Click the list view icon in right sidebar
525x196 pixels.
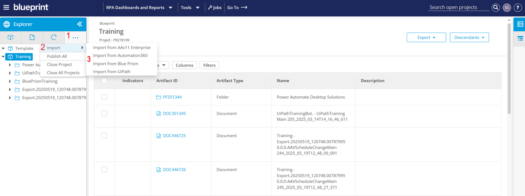(x=520, y=38)
